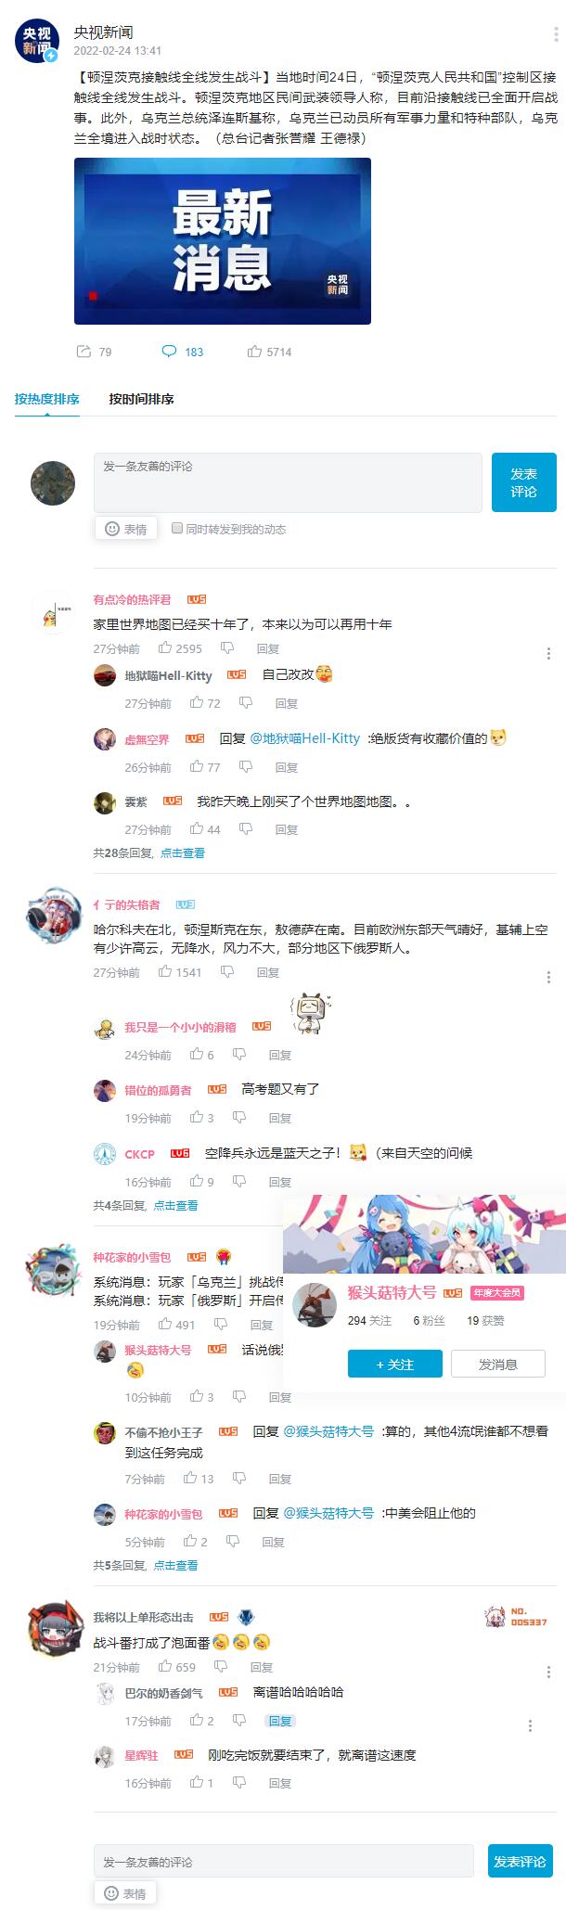
Task: Click the blue 发表评论 button at top
Action: point(524,482)
